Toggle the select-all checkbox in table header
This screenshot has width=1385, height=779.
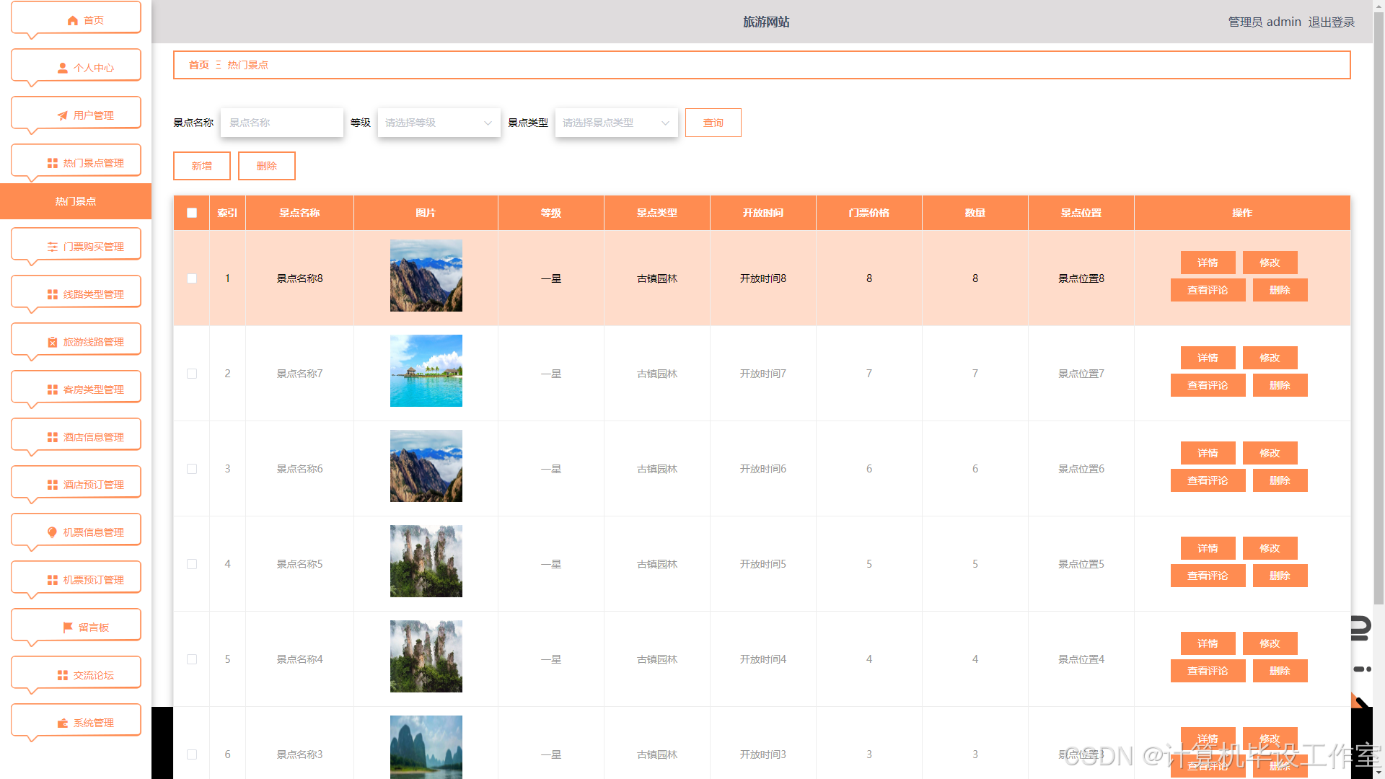[x=192, y=213]
